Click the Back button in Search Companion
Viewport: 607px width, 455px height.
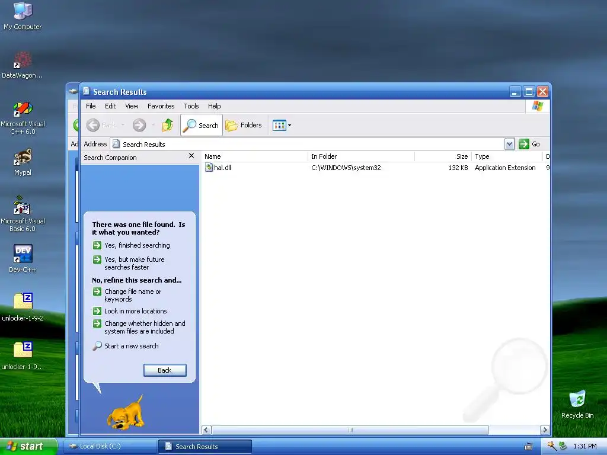pyautogui.click(x=165, y=370)
